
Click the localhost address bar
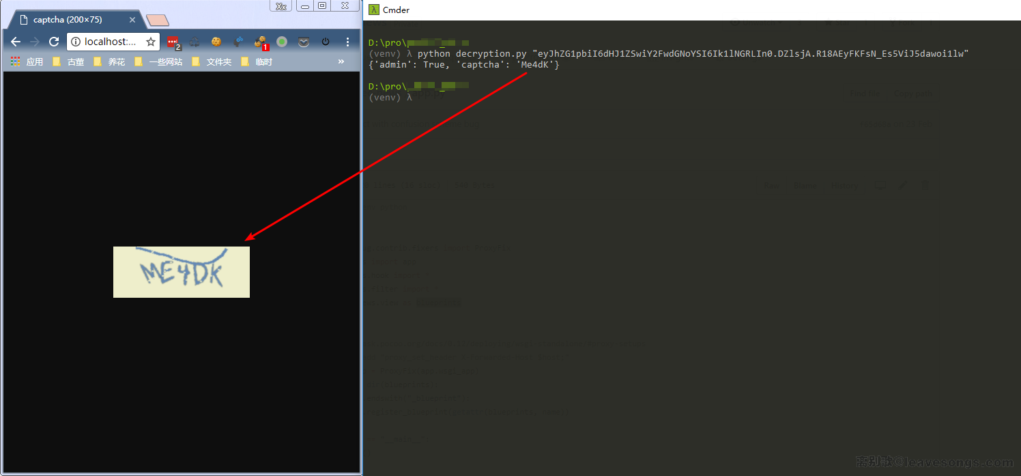coord(109,42)
